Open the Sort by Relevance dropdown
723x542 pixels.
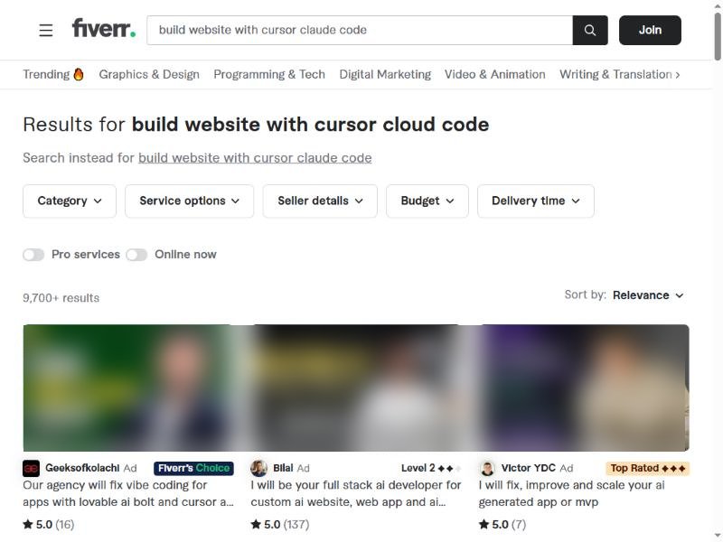tap(648, 295)
